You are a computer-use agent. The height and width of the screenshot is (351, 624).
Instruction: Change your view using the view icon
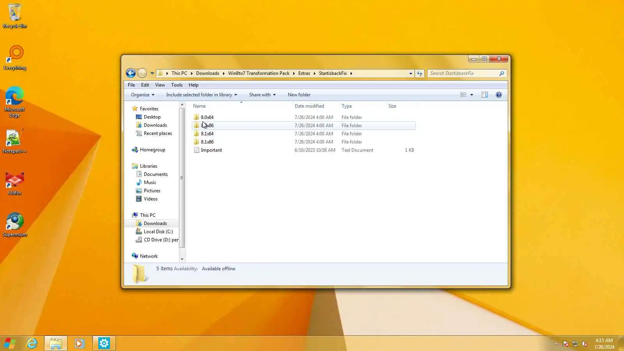[x=463, y=95]
